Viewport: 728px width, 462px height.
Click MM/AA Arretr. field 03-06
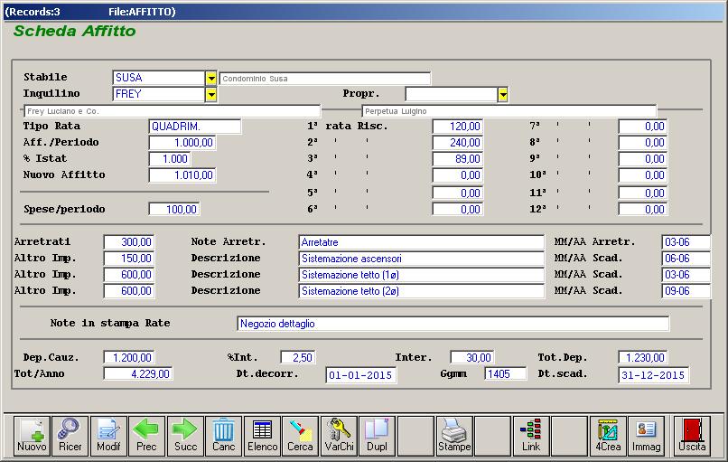[686, 242]
